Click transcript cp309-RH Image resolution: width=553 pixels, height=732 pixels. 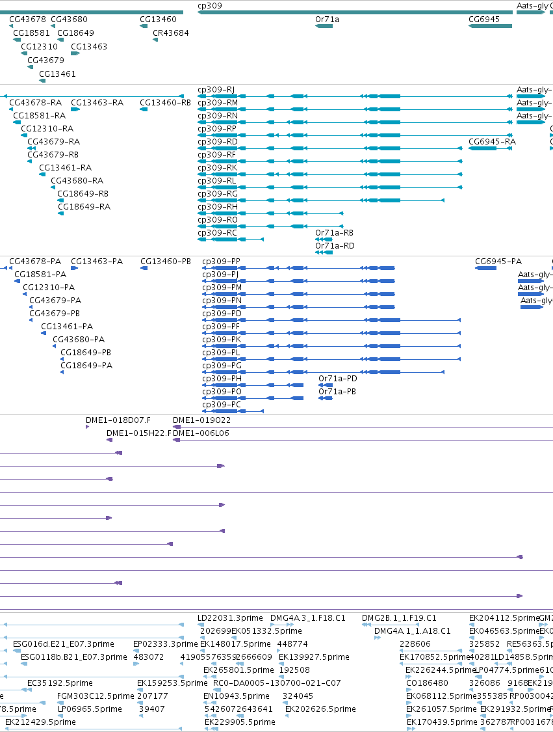coord(218,207)
